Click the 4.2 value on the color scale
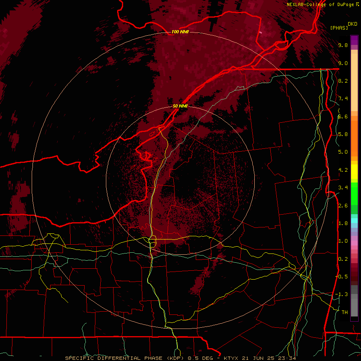 click(x=343, y=170)
